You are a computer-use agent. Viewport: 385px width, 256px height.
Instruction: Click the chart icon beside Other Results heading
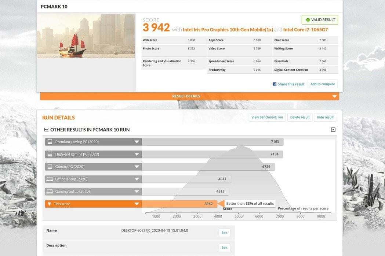(46, 130)
